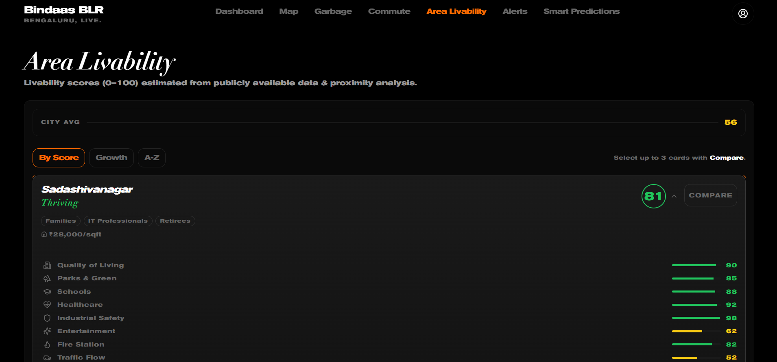Open Smart Predictions in navigation

[582, 11]
